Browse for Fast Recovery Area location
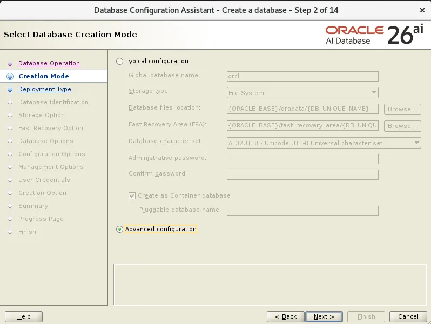The width and height of the screenshot is (431, 324). pyautogui.click(x=402, y=126)
